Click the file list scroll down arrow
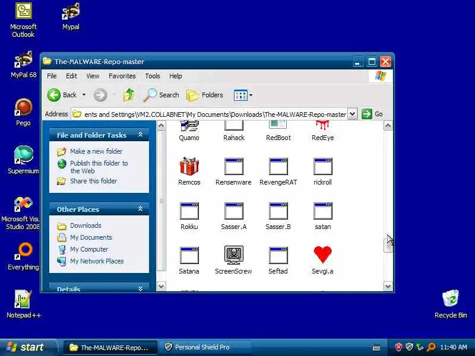The image size is (475, 356). (388, 286)
